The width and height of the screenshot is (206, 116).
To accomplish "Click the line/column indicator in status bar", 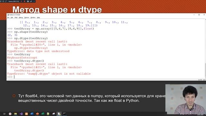I will (202, 80).
